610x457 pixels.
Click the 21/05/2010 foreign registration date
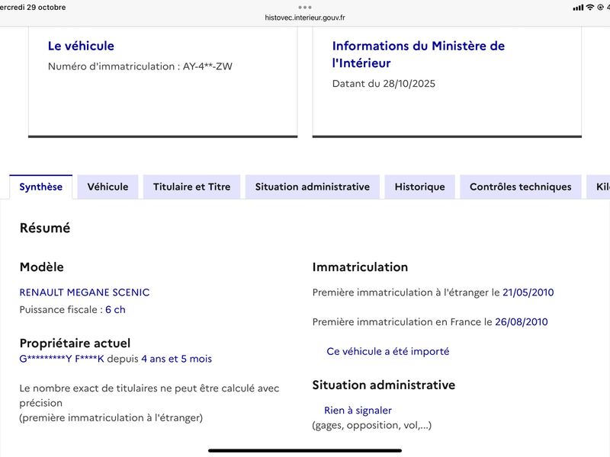(528, 292)
